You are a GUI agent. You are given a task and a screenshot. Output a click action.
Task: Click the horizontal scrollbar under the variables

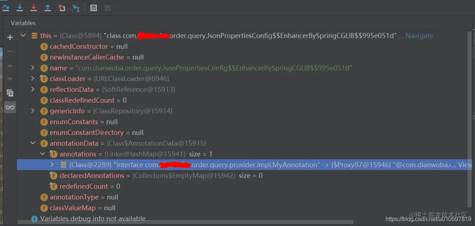point(185,222)
